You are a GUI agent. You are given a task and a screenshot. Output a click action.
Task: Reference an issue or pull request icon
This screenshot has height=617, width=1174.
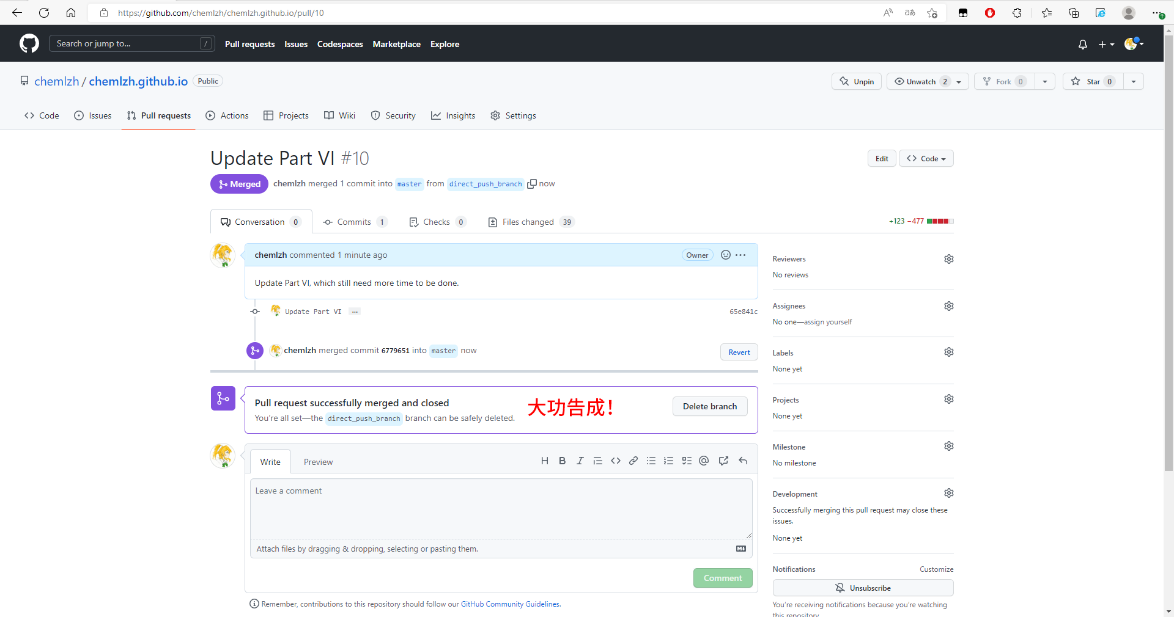(x=723, y=461)
